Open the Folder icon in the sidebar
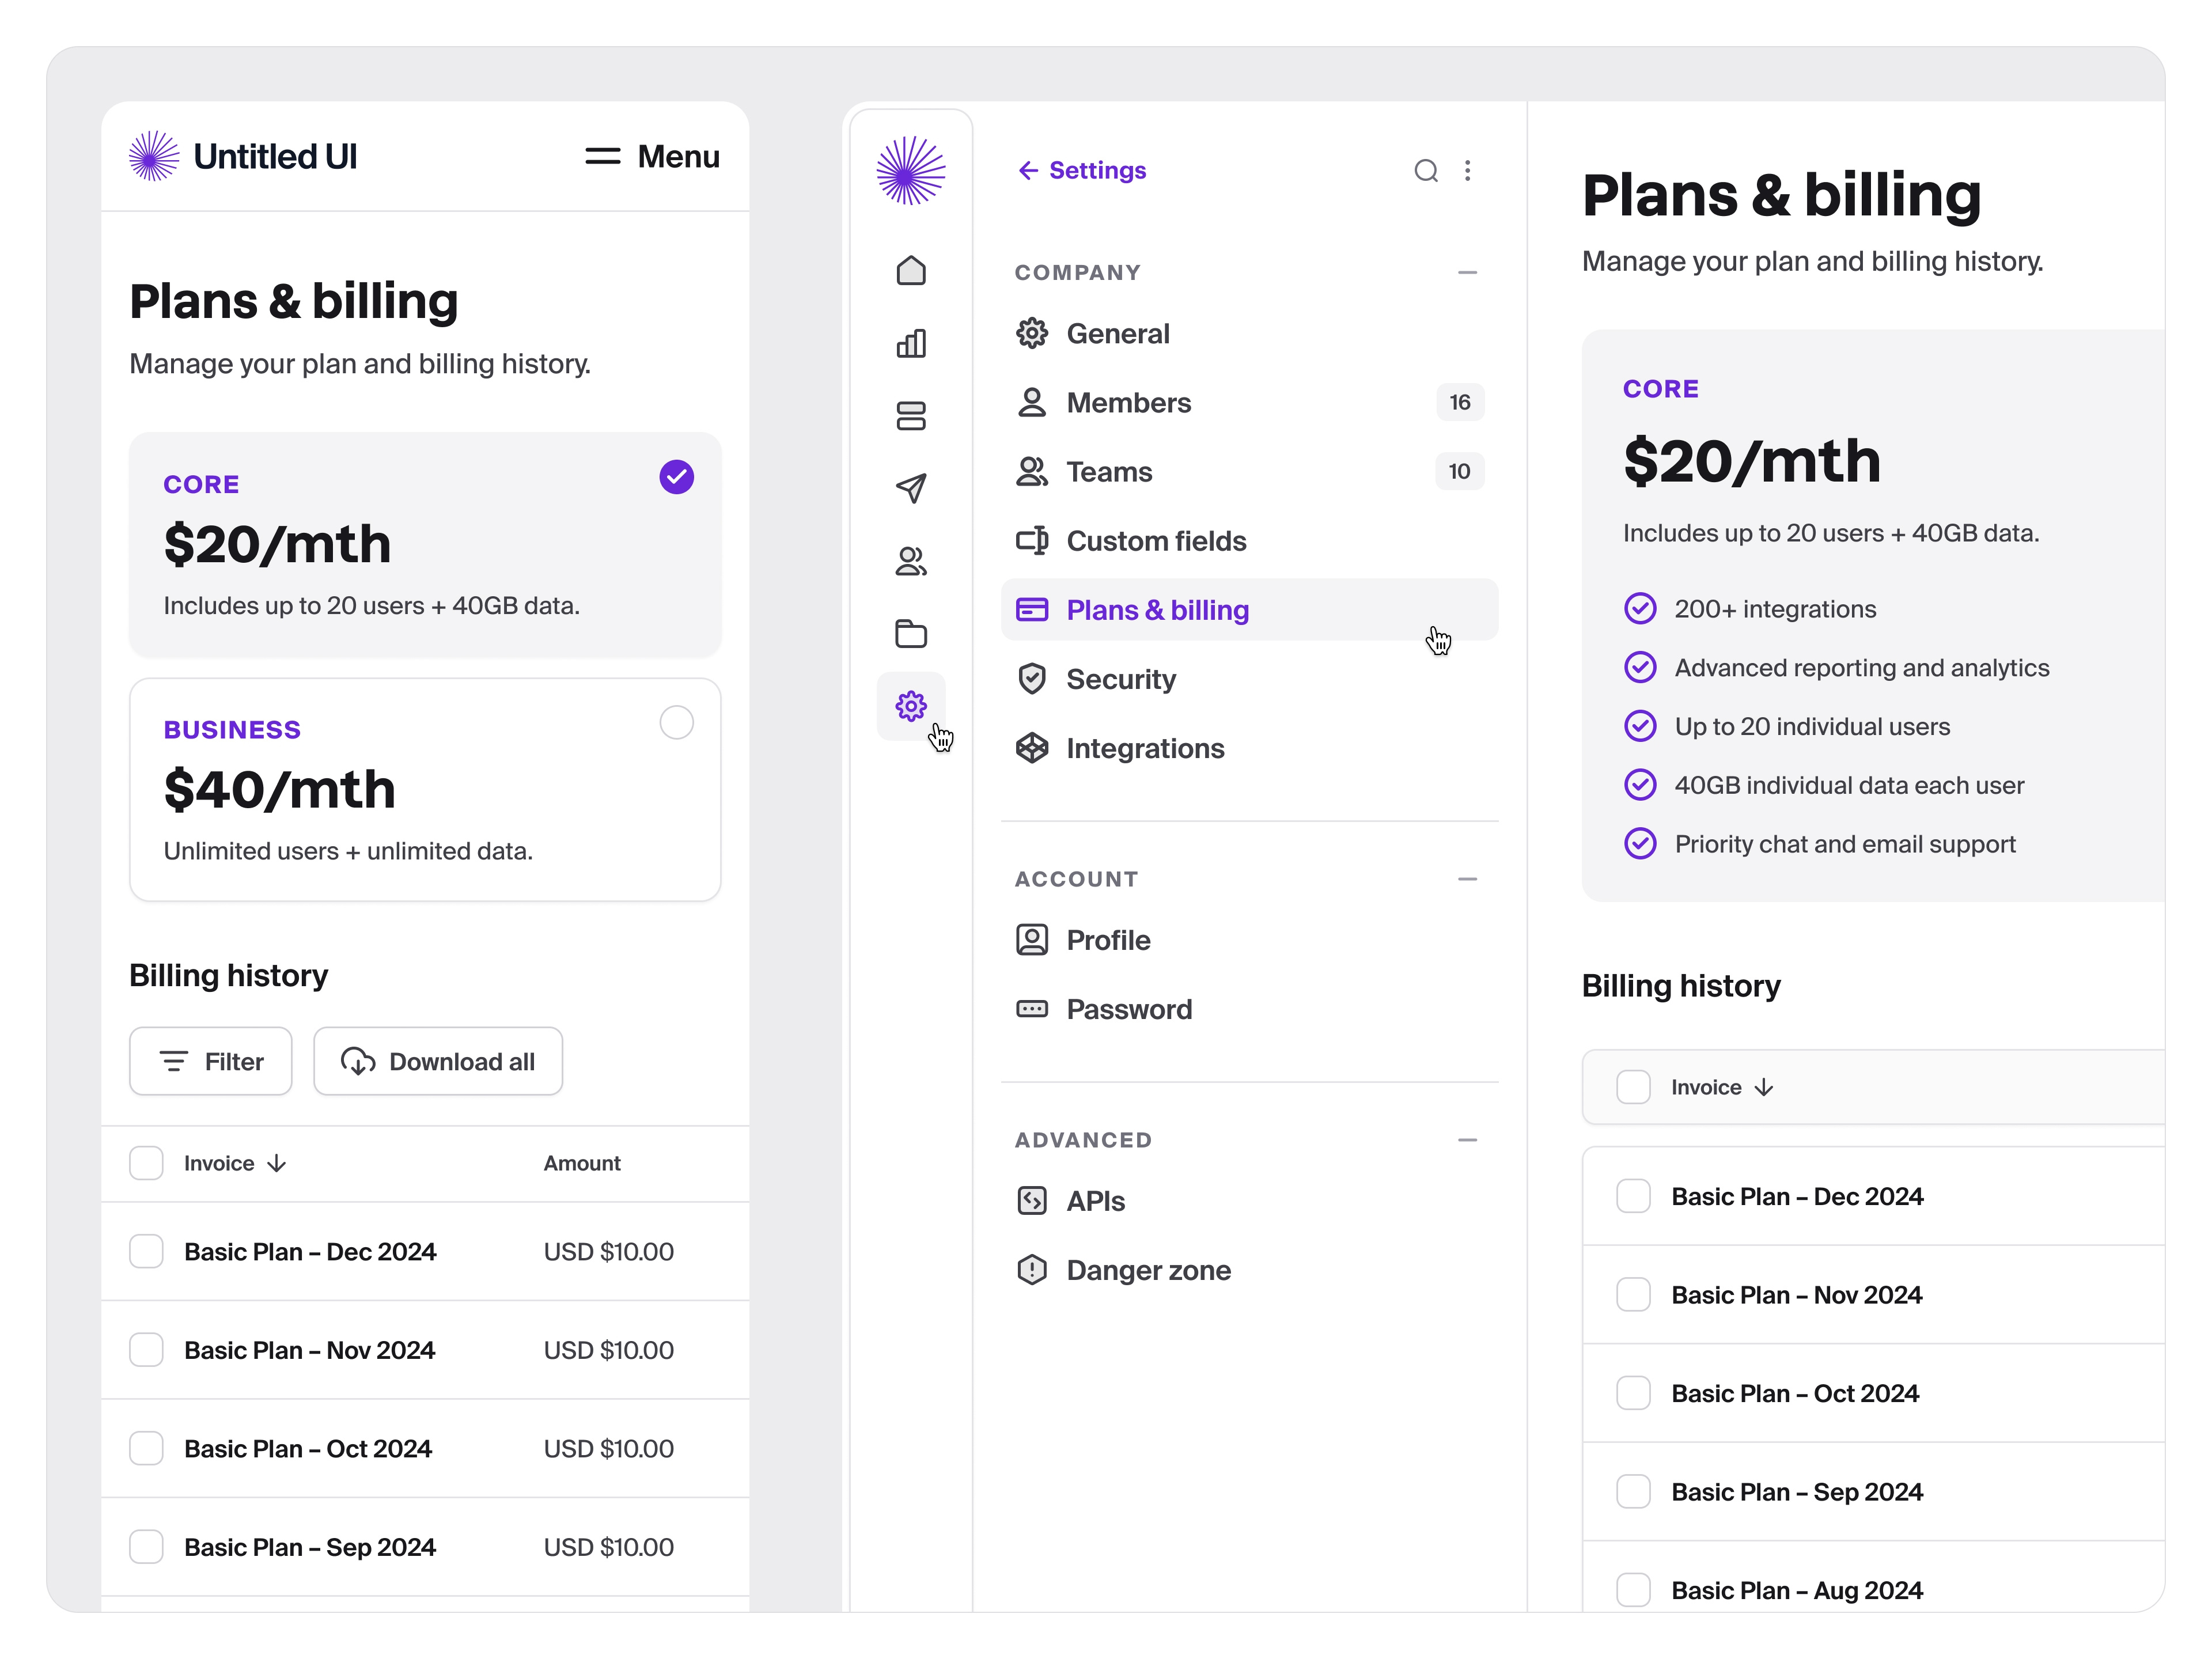This screenshot has height=1659, width=2212. click(x=911, y=633)
